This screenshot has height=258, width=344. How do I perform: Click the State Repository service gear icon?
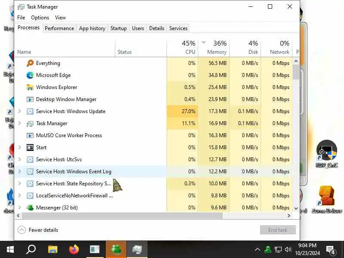pos(30,184)
